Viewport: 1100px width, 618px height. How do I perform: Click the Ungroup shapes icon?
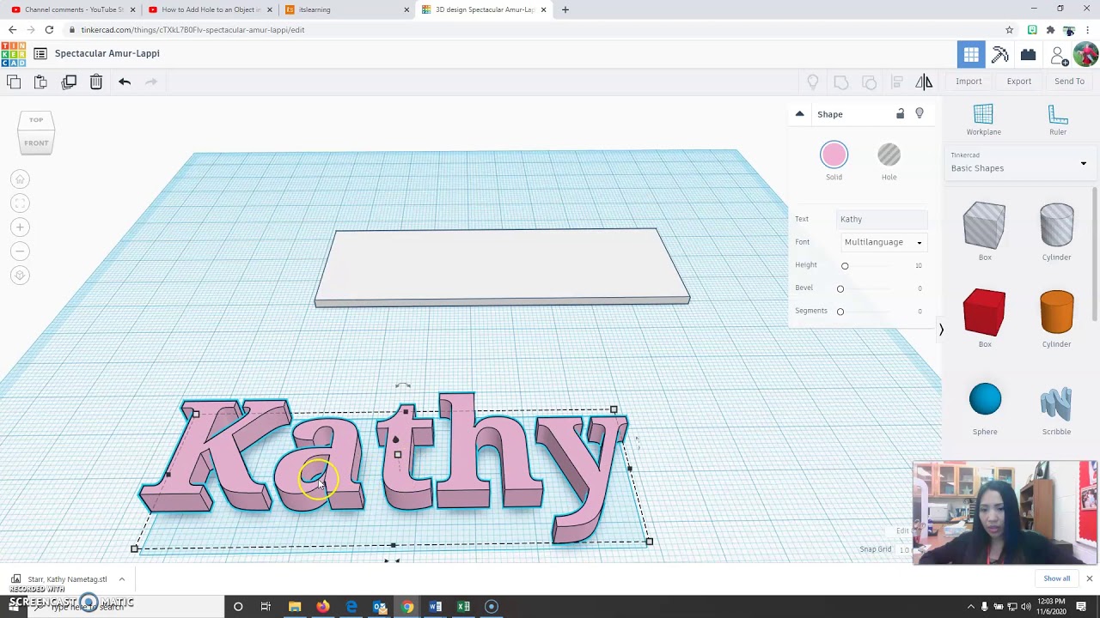click(869, 82)
